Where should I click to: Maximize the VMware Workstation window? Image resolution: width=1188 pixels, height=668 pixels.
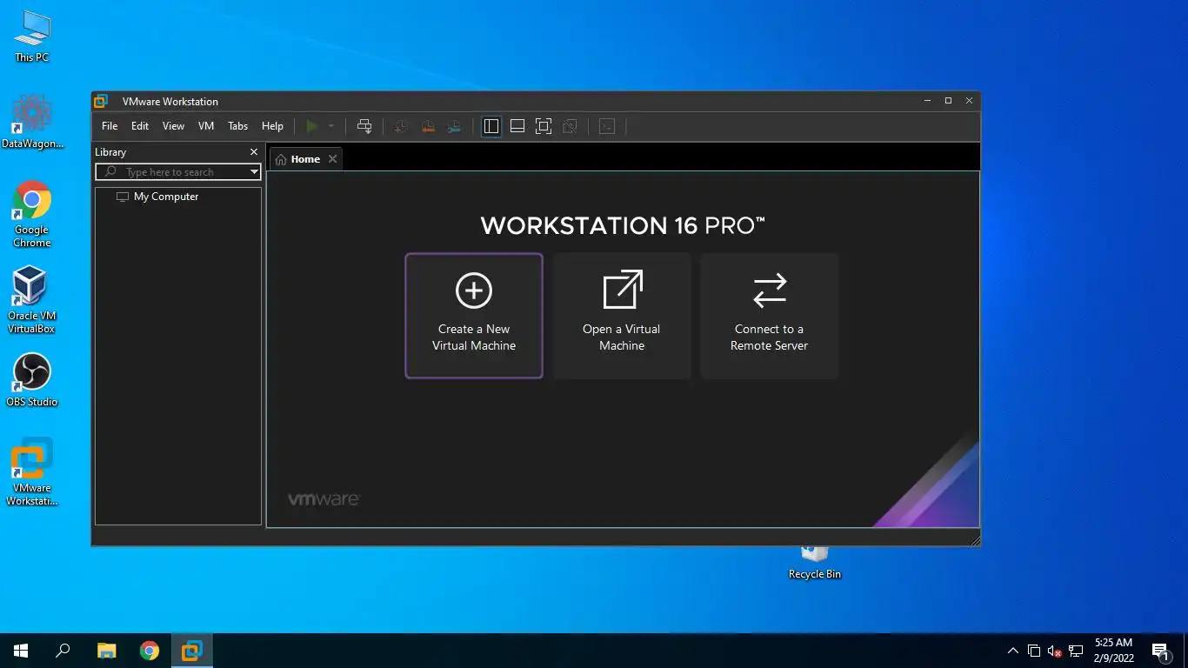(x=948, y=101)
